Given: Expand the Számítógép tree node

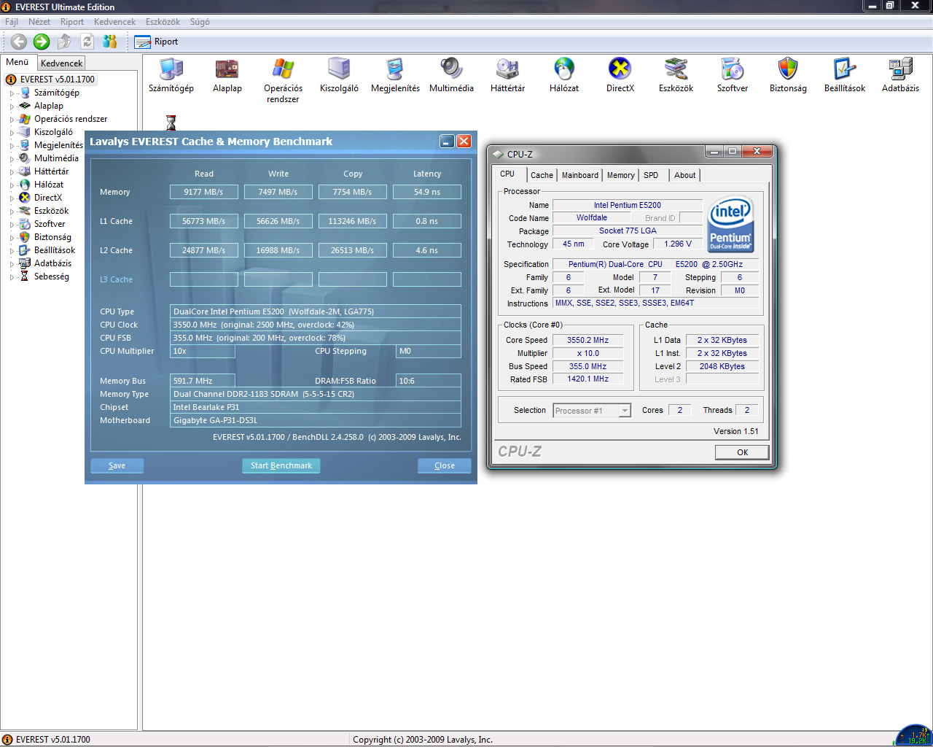Looking at the screenshot, I should tap(12, 93).
